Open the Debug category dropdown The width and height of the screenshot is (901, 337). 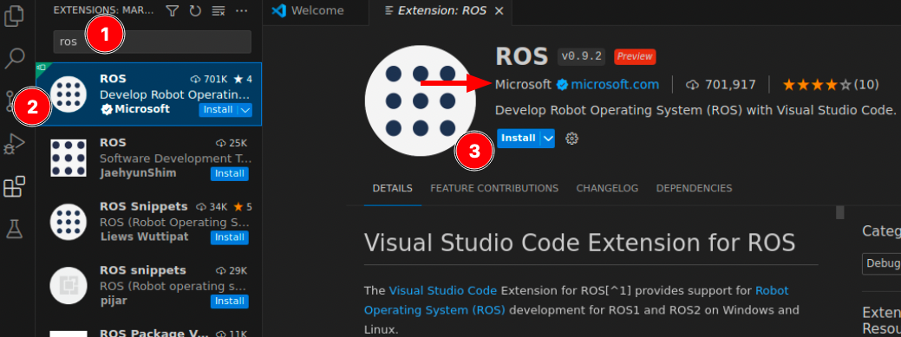coord(881,263)
